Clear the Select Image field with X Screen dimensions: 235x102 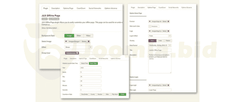[88, 41]
